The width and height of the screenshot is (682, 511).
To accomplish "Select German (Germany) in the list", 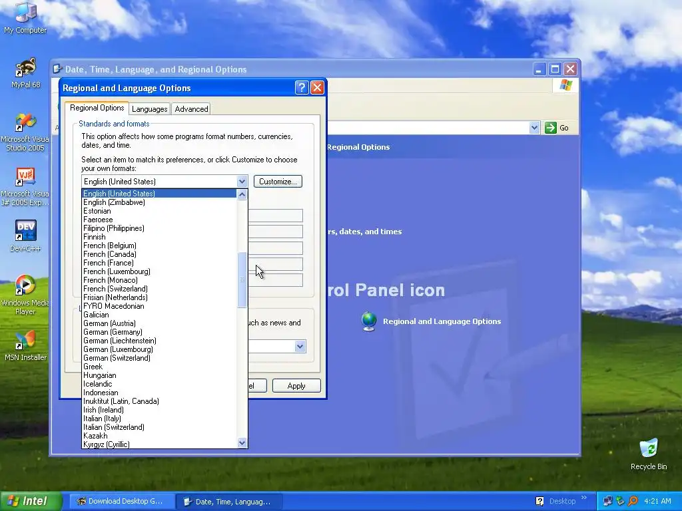I will 159,332.
